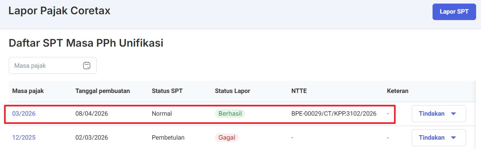Click the red Gagal status badge
Image resolution: width=481 pixels, height=149 pixels.
pos(227,138)
